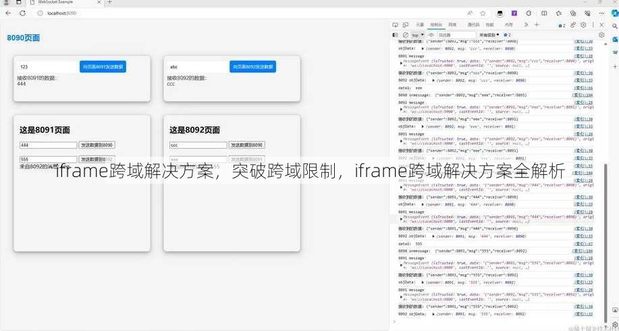Open split screen icon in browser toolbar
619x331 pixels.
[x=544, y=13]
